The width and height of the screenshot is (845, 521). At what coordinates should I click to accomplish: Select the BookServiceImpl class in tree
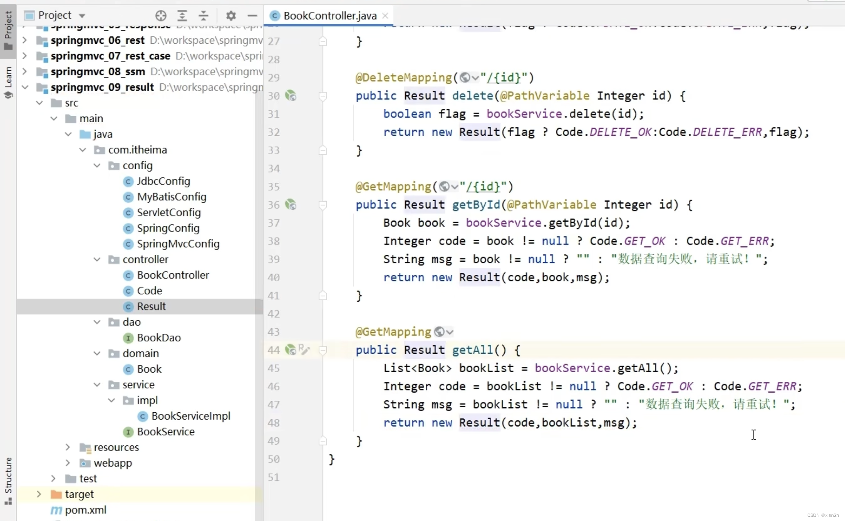pyautogui.click(x=191, y=416)
